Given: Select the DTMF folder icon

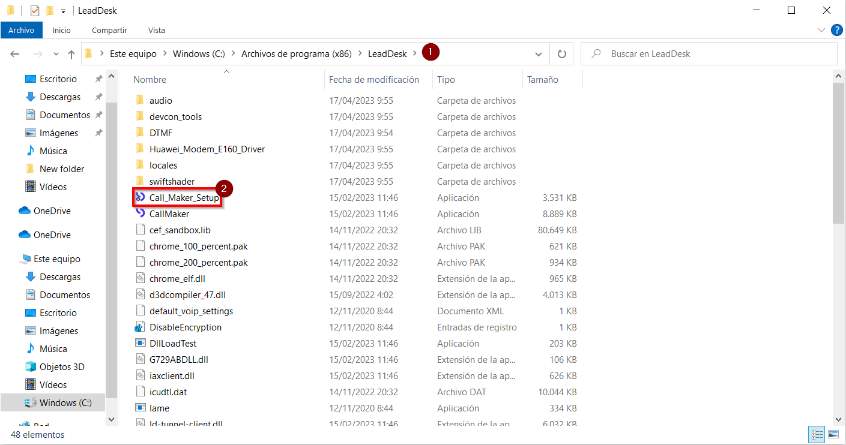Looking at the screenshot, I should [140, 133].
